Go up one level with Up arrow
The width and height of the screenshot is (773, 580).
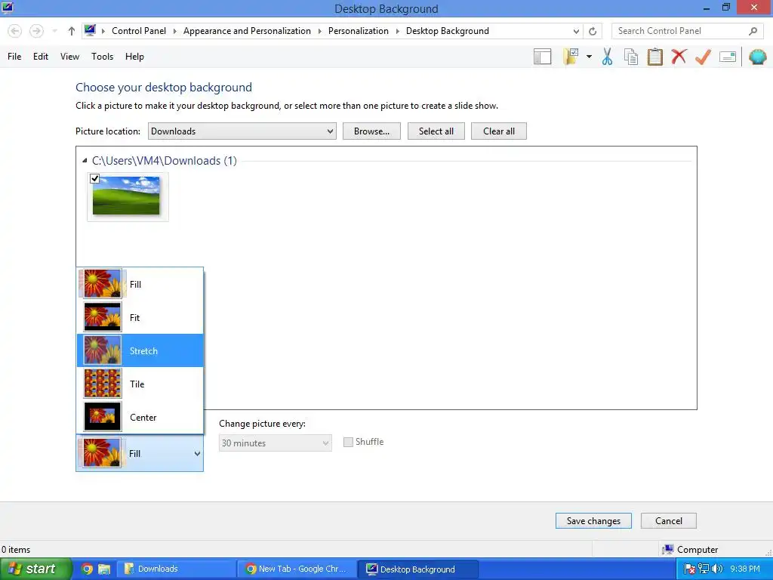pyautogui.click(x=72, y=31)
